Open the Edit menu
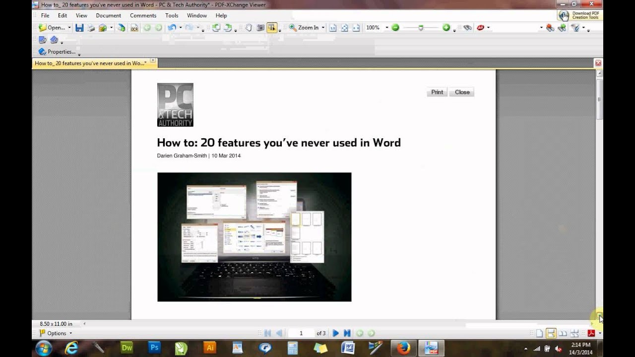635x357 pixels. click(63, 15)
